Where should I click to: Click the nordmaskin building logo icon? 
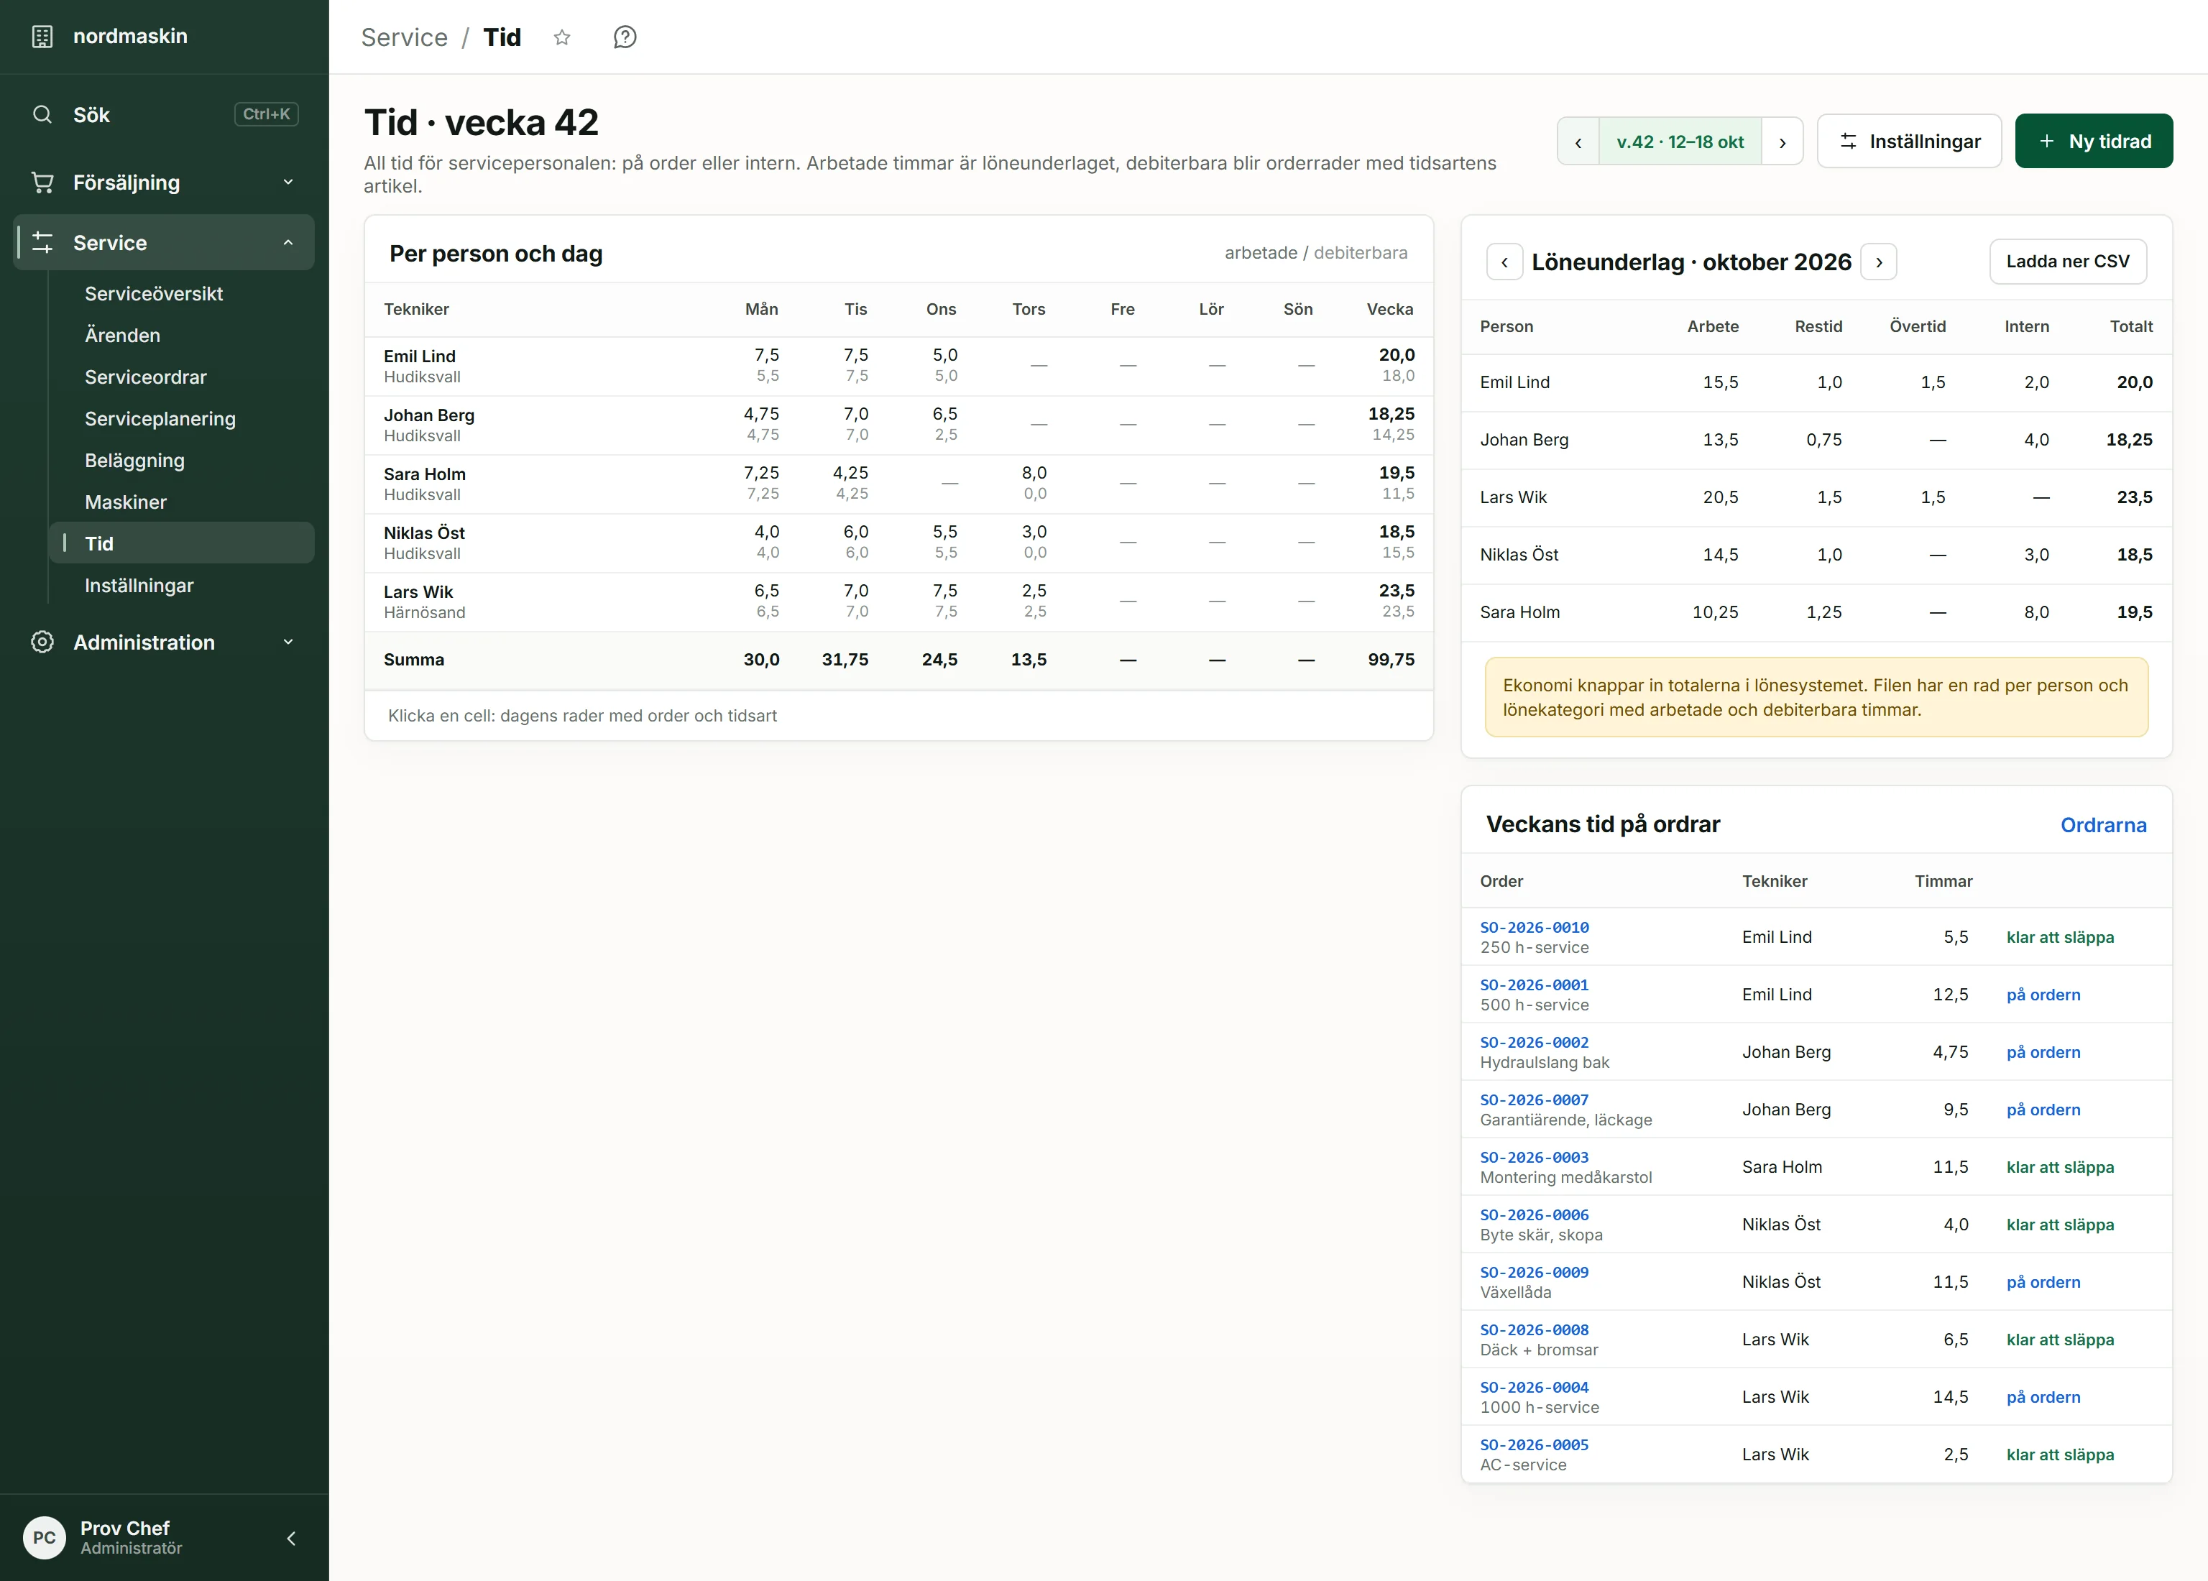(x=42, y=37)
